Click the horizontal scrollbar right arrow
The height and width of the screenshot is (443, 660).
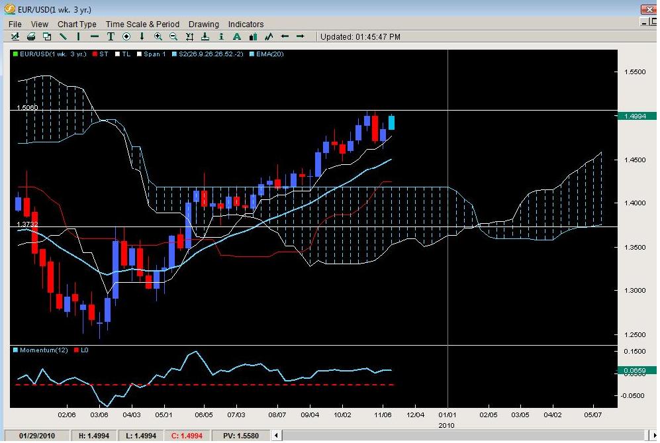pos(655,435)
